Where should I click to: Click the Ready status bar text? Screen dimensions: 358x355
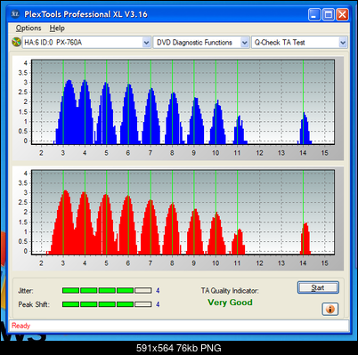coord(21,326)
